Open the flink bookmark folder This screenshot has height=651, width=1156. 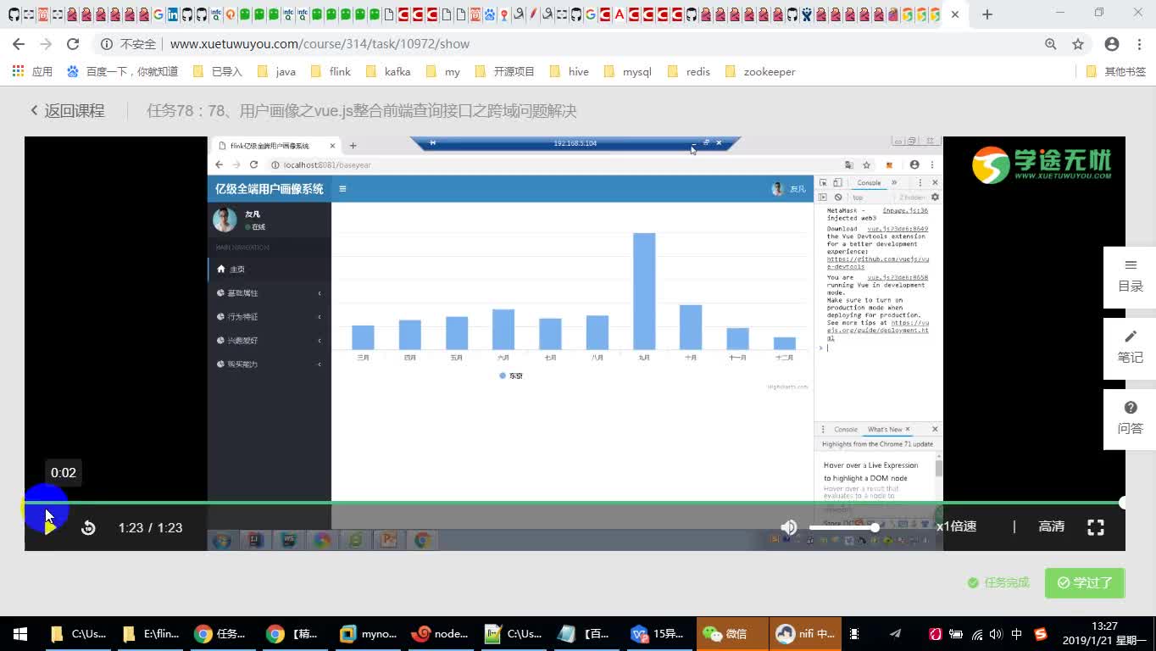(x=331, y=71)
